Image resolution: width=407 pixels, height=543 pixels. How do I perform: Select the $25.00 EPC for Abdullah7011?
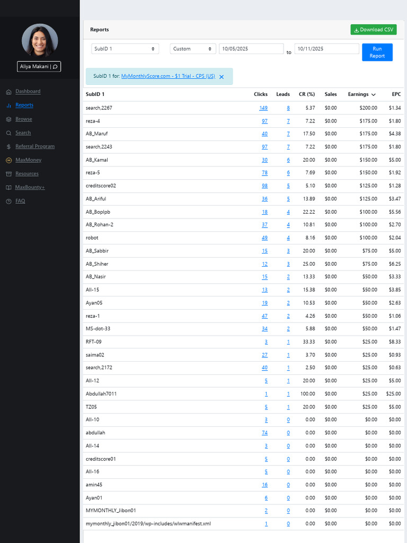394,394
